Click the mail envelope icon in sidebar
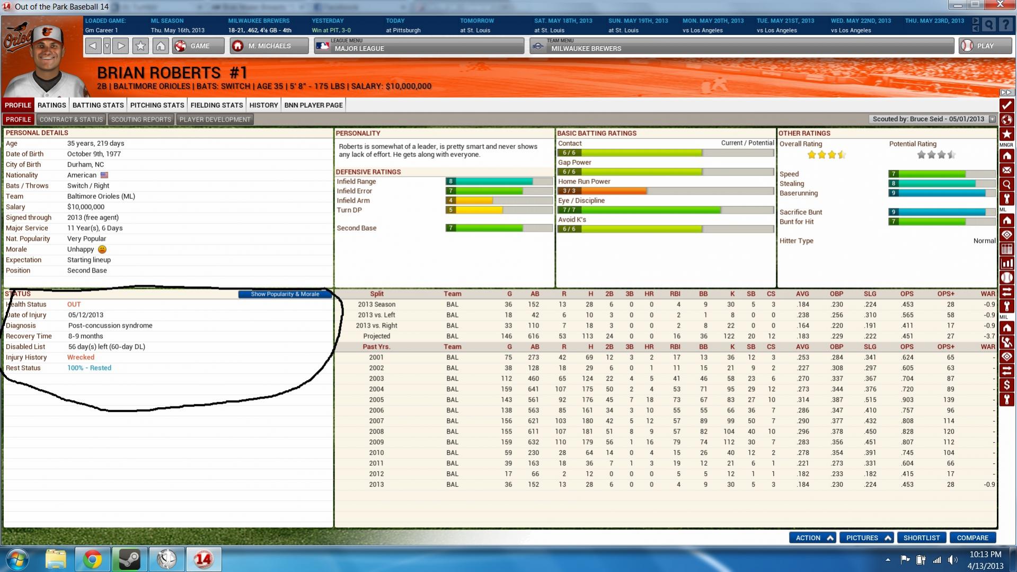Image resolution: width=1017 pixels, height=572 pixels. [x=1006, y=170]
